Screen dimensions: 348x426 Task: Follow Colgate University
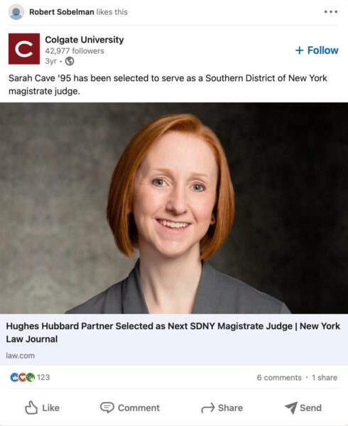(x=317, y=50)
